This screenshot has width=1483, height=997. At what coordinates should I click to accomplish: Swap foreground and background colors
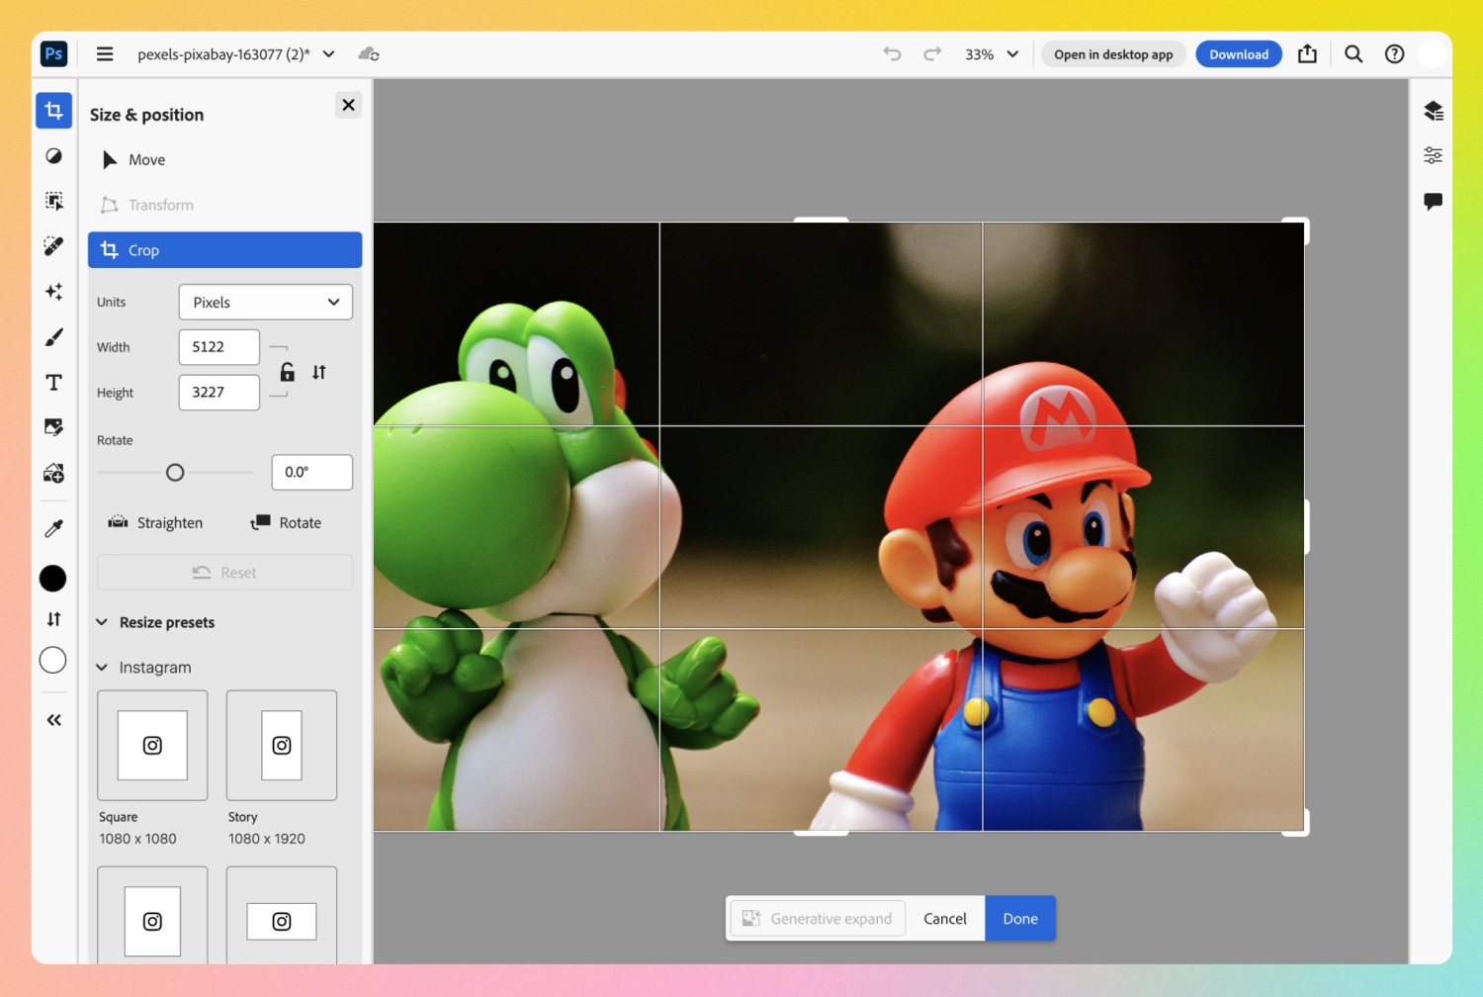53,619
